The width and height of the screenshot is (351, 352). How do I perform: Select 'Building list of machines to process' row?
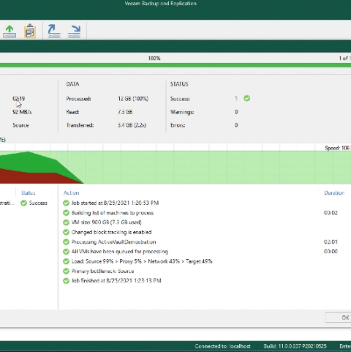point(207,213)
